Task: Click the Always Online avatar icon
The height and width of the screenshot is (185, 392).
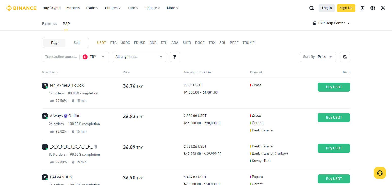Action: [45, 116]
